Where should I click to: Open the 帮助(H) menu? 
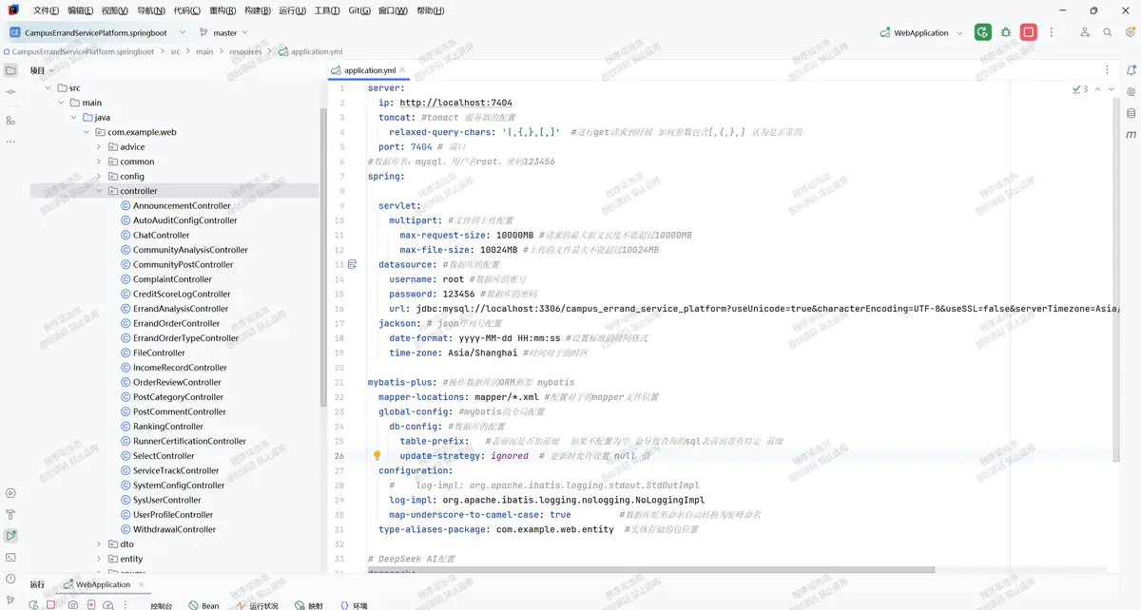pos(431,10)
